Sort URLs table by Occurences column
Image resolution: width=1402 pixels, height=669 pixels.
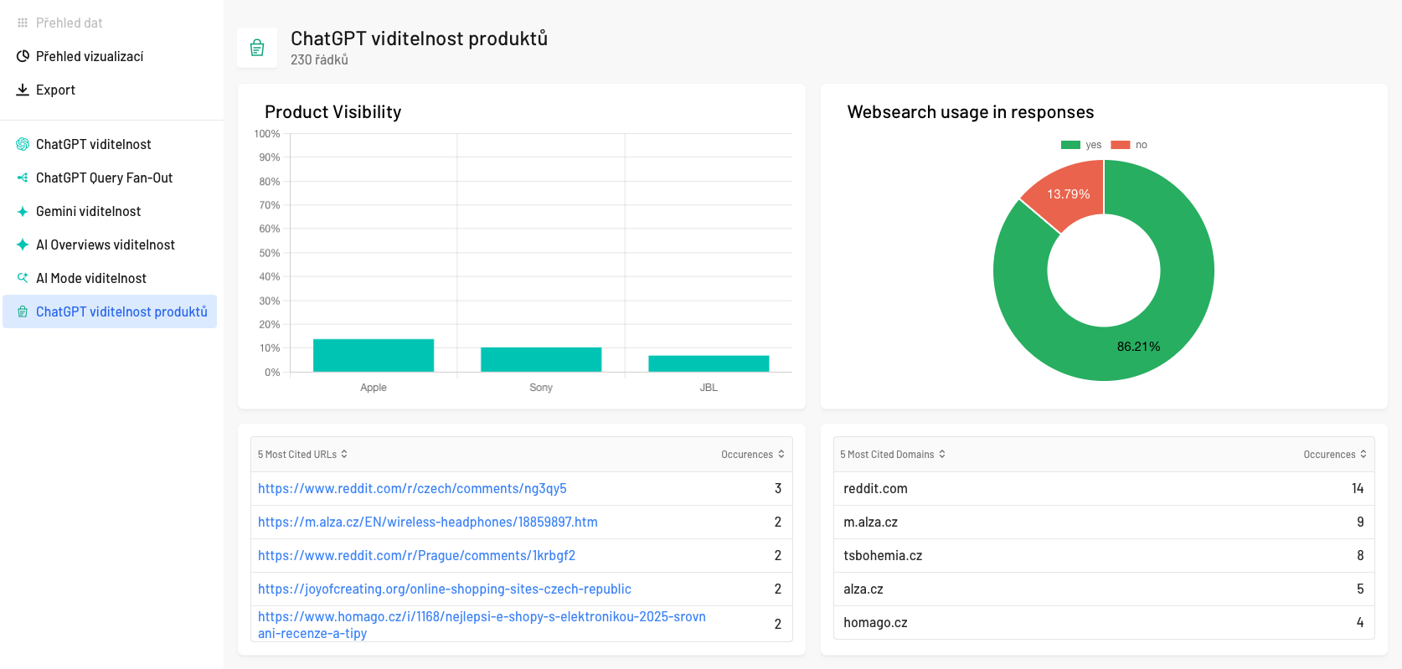click(x=752, y=455)
